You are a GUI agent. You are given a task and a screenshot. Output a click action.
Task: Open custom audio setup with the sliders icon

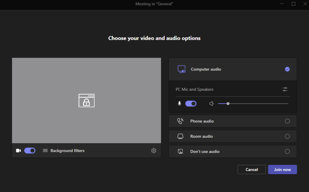pos(285,89)
